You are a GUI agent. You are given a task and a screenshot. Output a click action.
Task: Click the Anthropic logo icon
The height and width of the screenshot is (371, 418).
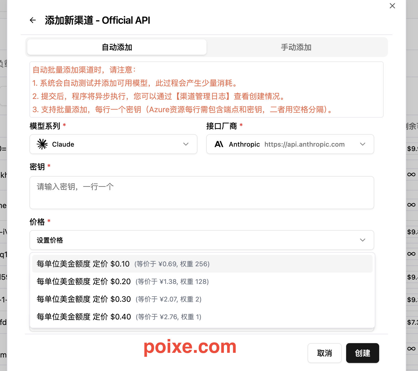tap(219, 144)
